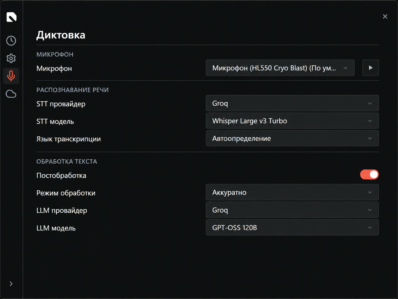The image size is (398, 299).
Task: Open general settings via the gear icon
Action: pyautogui.click(x=11, y=58)
